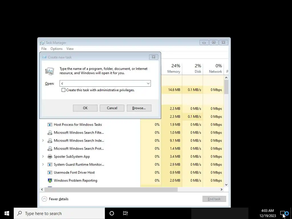Click Host Process for Windows Tasks icon

pyautogui.click(x=50, y=125)
